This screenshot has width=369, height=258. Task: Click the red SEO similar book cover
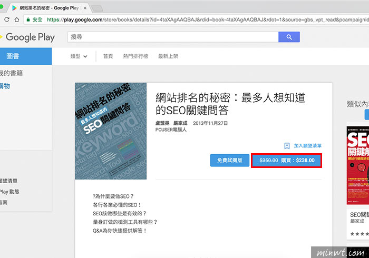tap(358, 165)
